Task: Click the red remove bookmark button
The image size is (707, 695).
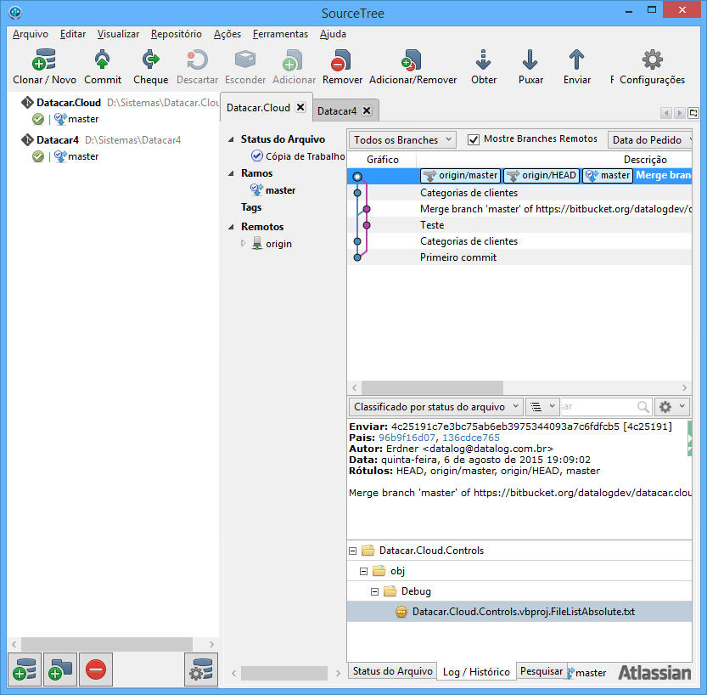Action: point(96,670)
